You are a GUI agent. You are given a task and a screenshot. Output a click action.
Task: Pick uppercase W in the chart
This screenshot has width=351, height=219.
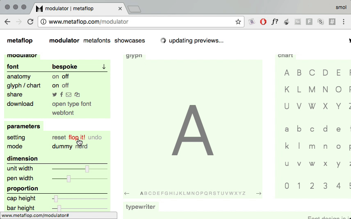pos(312,106)
